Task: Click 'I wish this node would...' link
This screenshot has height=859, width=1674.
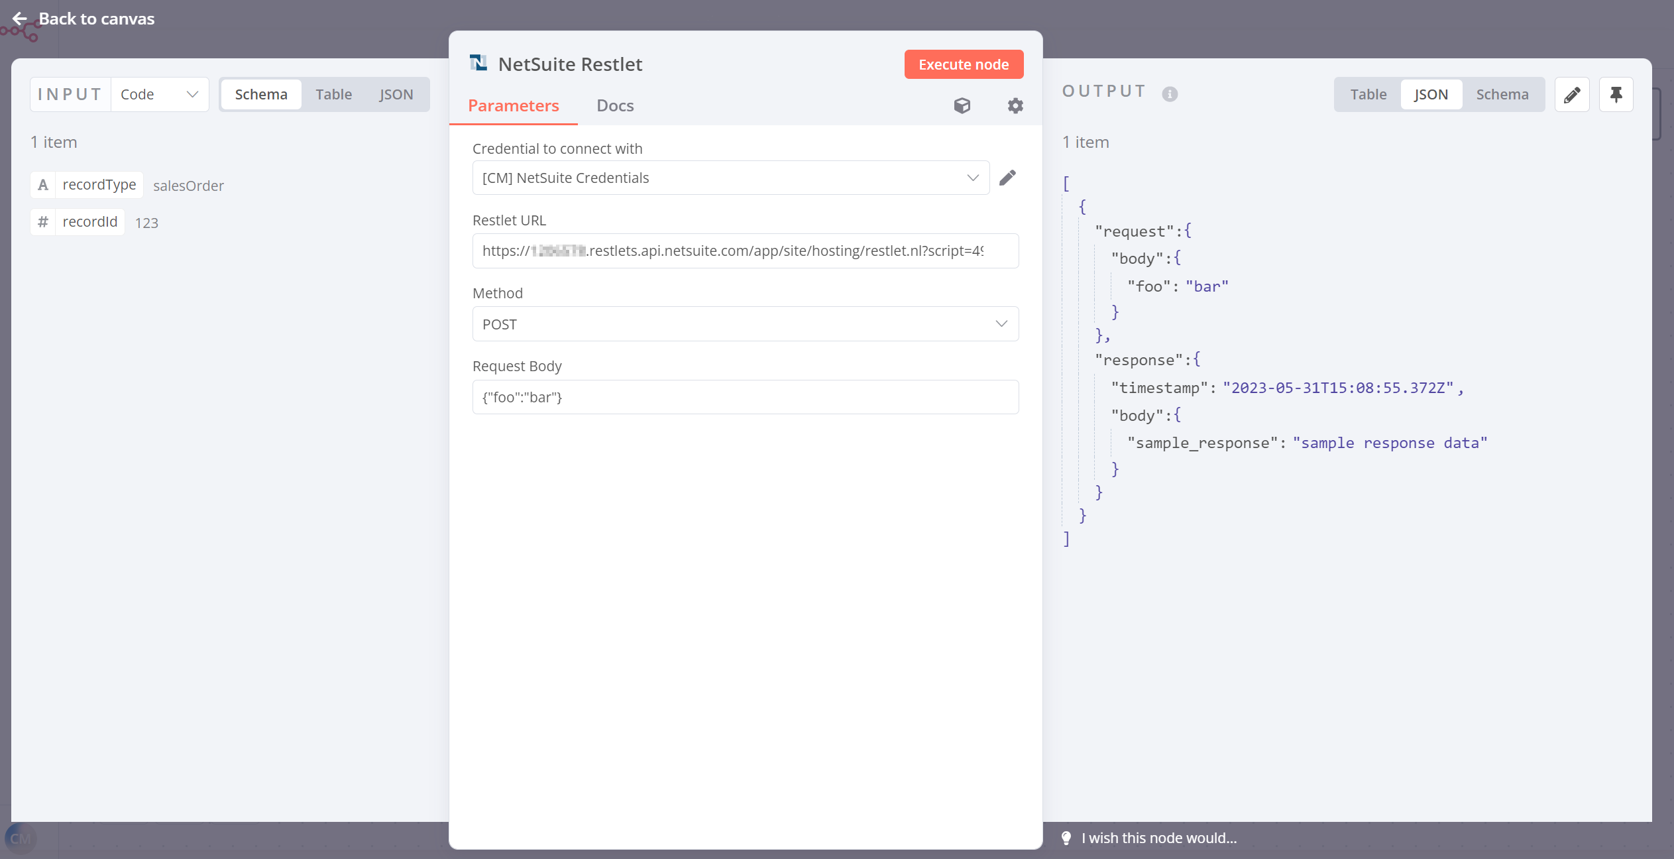Action: point(1159,838)
